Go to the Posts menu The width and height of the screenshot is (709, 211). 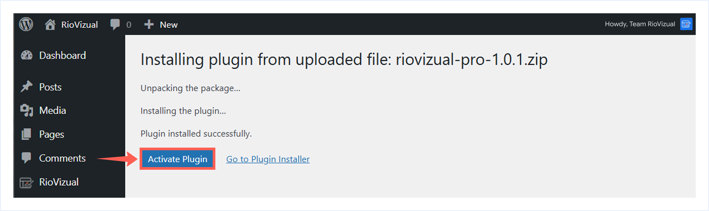pos(50,87)
